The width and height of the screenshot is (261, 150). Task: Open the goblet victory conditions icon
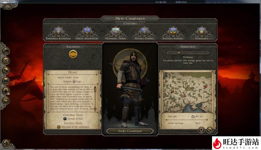(x=201, y=130)
